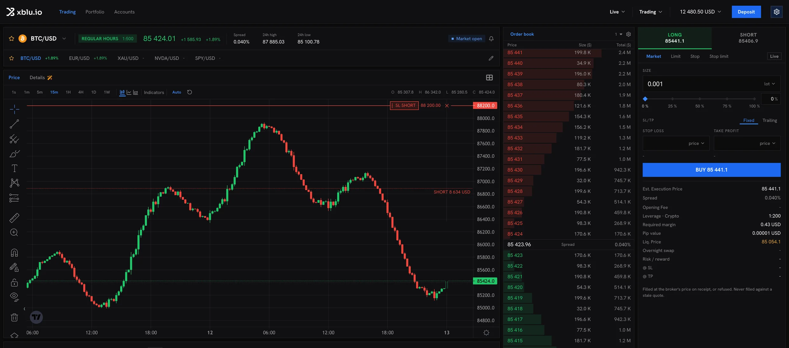Image resolution: width=789 pixels, height=348 pixels.
Task: Select the crosshair cursor tool
Action: point(14,109)
